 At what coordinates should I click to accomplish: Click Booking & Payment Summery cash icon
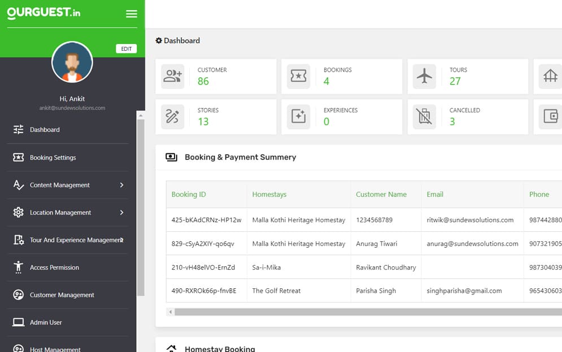171,157
